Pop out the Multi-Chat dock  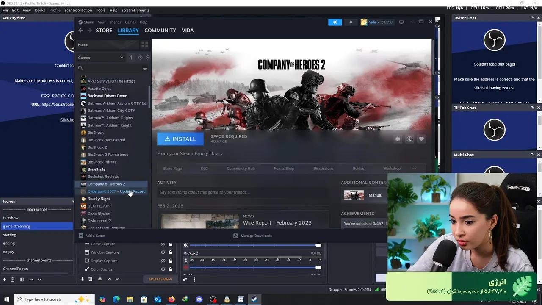[532, 155]
